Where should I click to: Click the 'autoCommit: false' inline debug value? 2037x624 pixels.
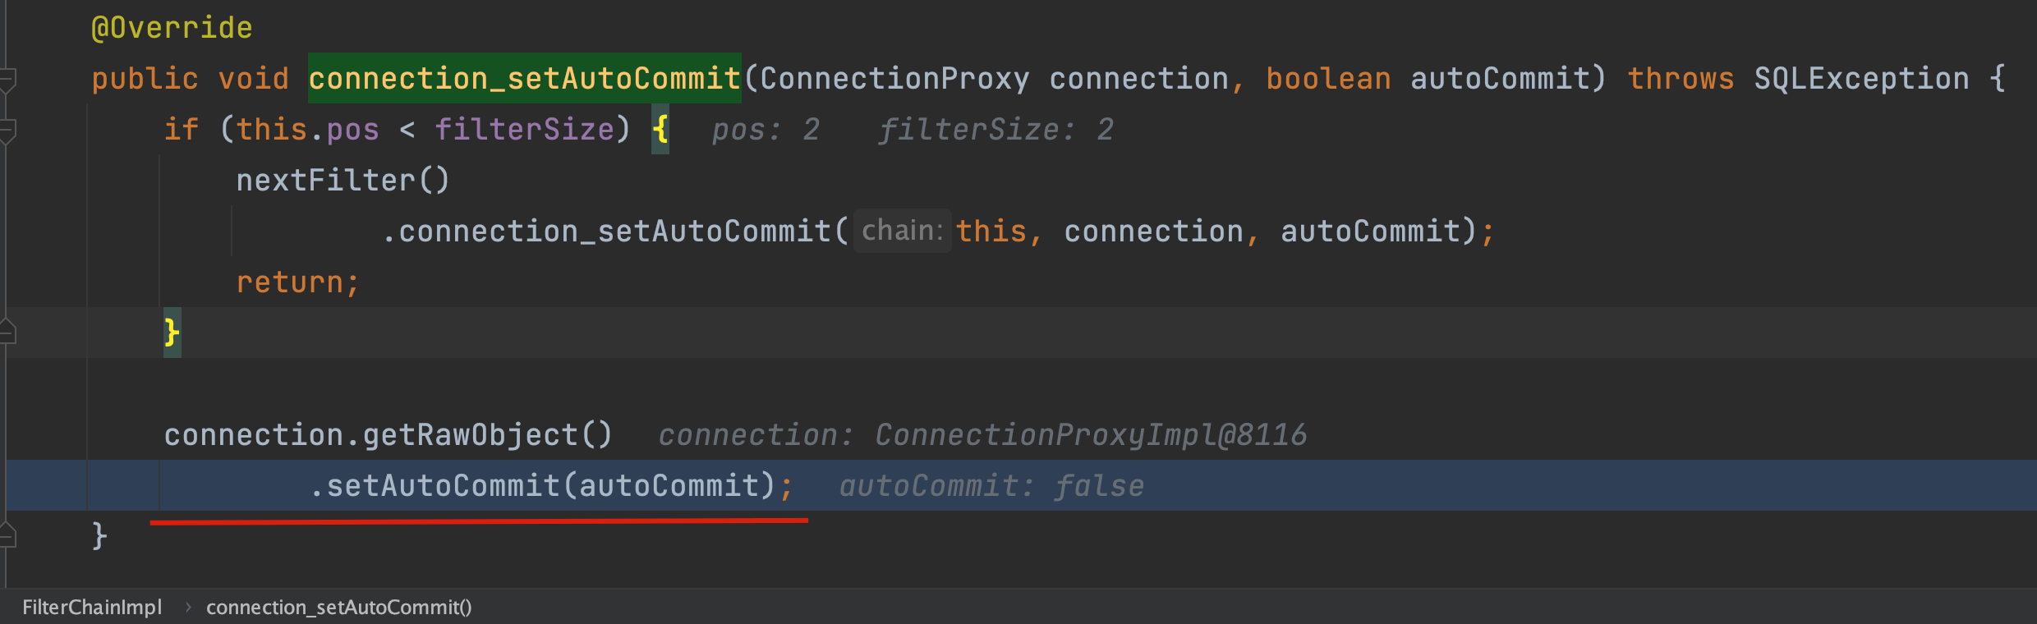pos(991,486)
